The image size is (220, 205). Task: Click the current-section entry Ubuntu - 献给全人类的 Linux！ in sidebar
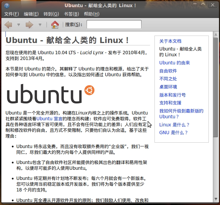click(180, 52)
